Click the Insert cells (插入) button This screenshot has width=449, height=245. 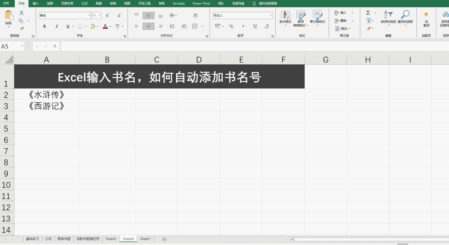(341, 13)
